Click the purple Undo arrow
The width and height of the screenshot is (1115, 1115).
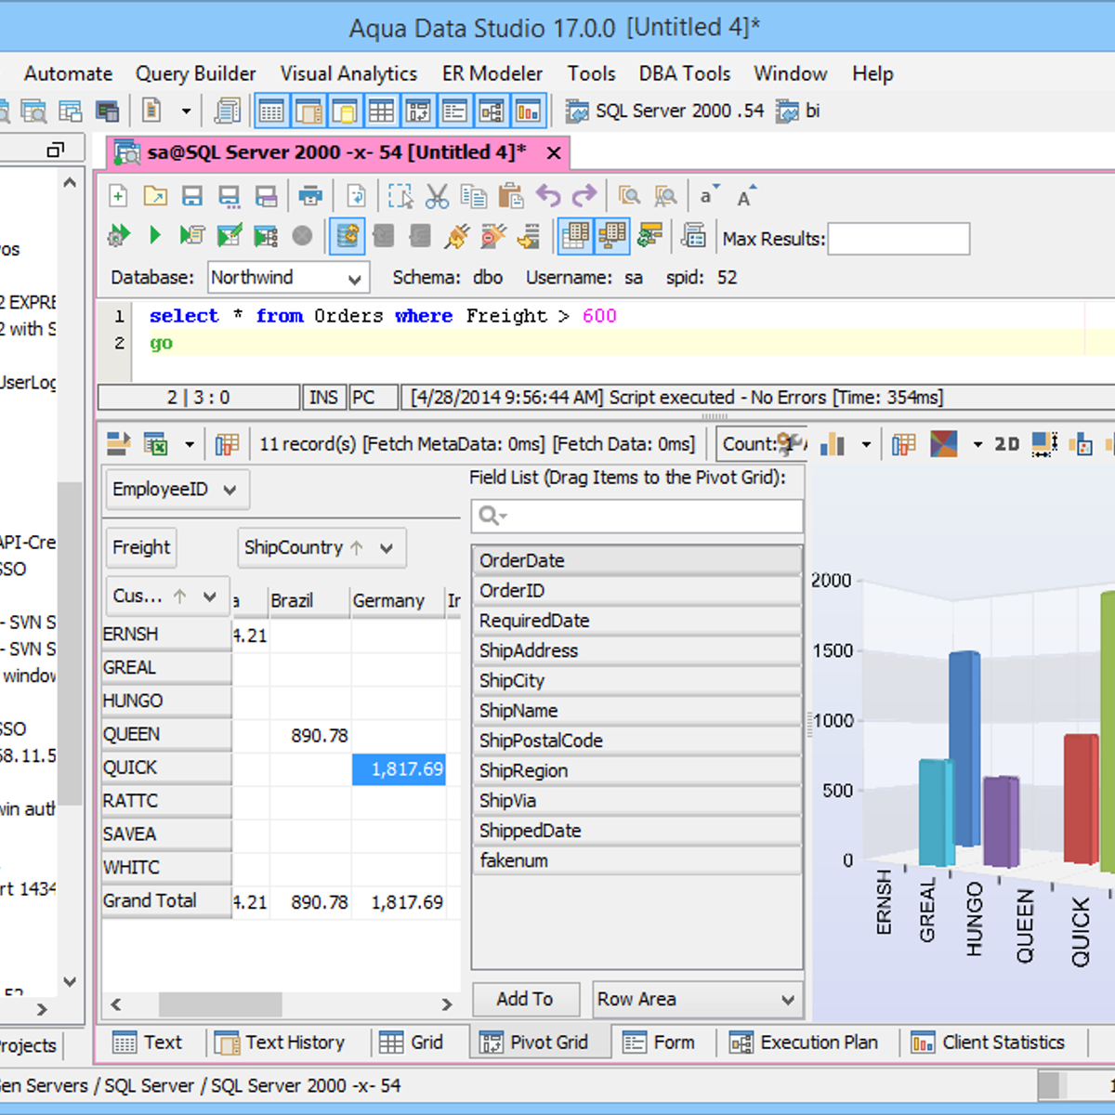coord(548,196)
